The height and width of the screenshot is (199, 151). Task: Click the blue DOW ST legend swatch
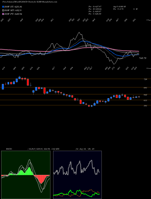[x=3, y=7]
